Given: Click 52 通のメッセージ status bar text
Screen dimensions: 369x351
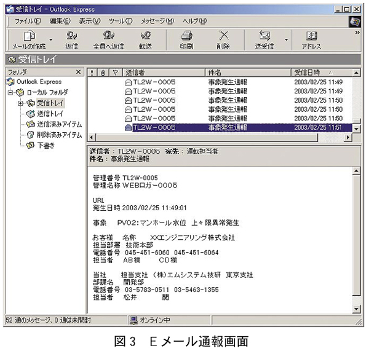Looking at the screenshot, I should point(48,320).
